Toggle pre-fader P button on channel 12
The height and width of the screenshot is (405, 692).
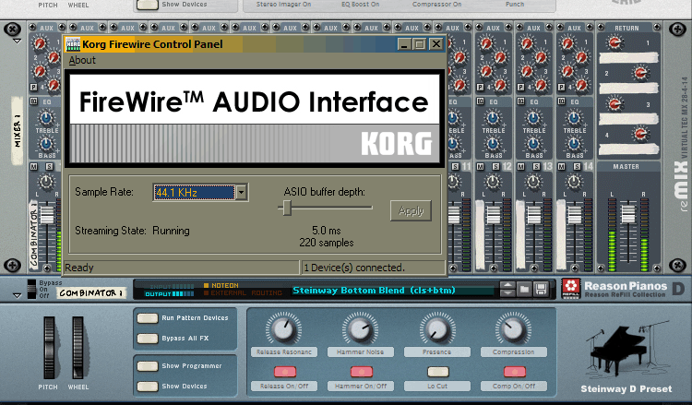tap(480, 87)
